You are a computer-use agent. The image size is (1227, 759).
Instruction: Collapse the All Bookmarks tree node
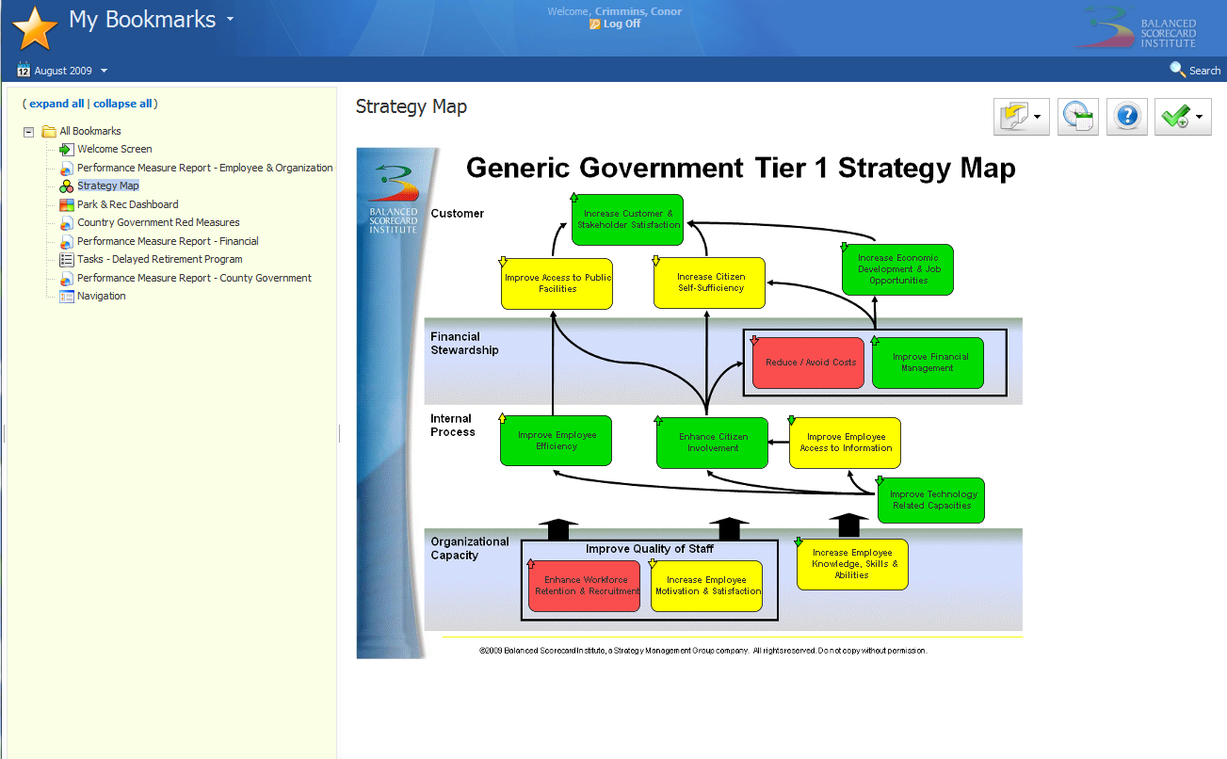[29, 132]
